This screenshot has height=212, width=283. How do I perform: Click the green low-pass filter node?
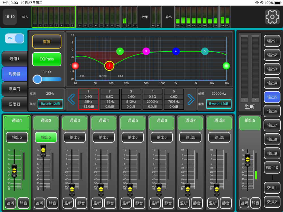click(226, 66)
